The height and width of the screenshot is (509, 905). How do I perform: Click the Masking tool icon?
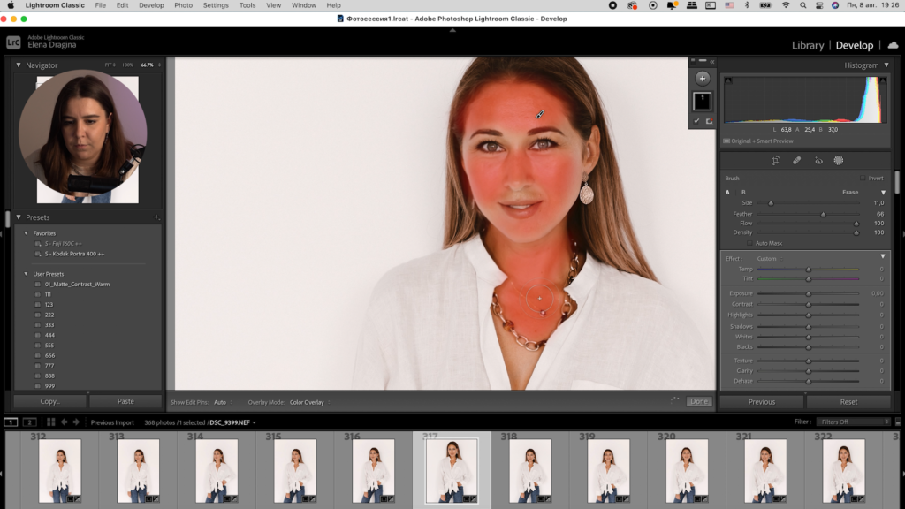pyautogui.click(x=839, y=160)
